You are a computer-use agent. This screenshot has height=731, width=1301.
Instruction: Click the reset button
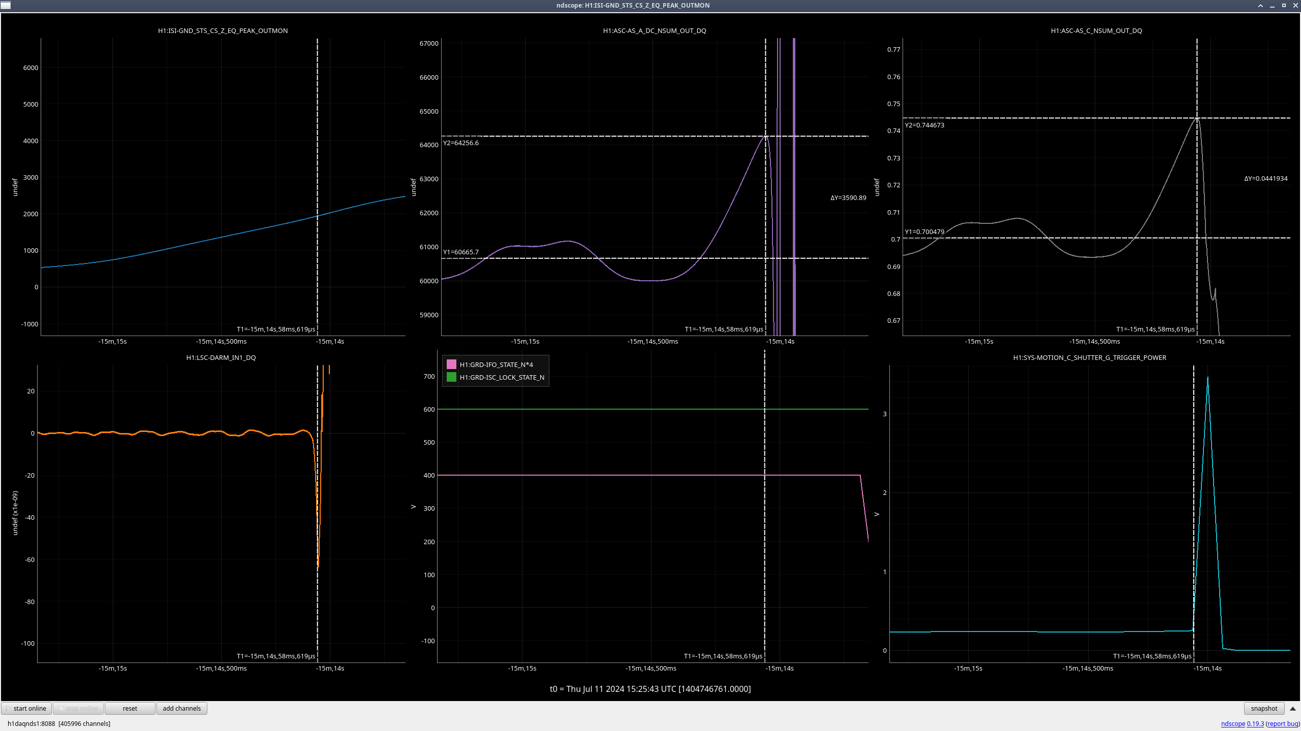pos(130,708)
